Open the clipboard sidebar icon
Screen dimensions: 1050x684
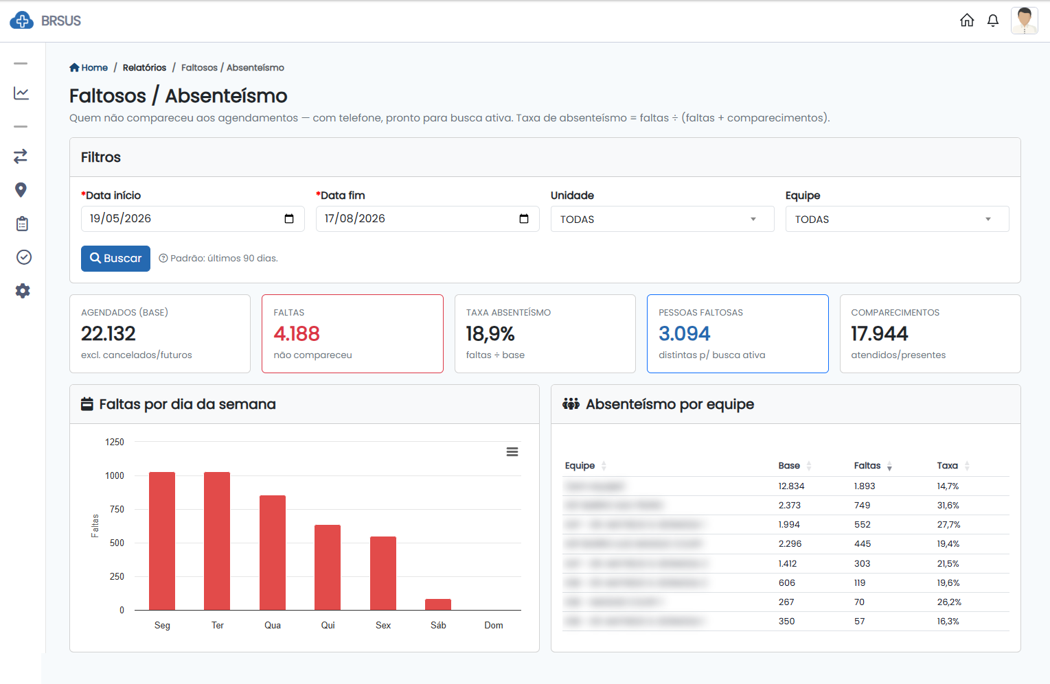[x=22, y=224]
